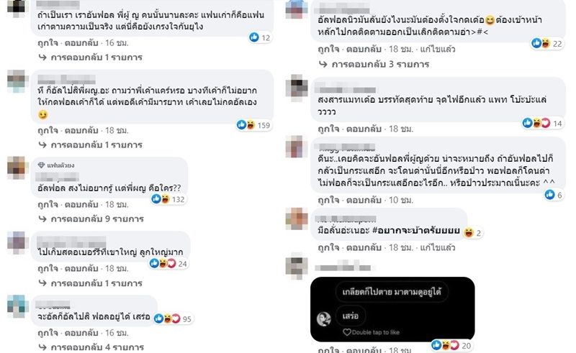Expand the 4 replies under the 95 comment
Screen dimensions: 576x353
(x=91, y=347)
